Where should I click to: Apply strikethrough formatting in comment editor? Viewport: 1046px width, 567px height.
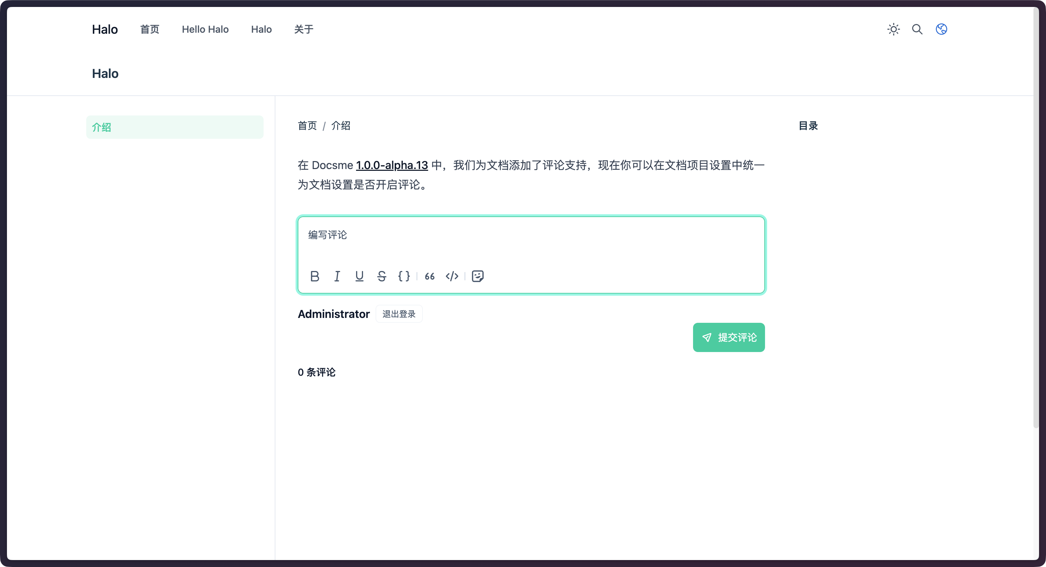pos(382,276)
